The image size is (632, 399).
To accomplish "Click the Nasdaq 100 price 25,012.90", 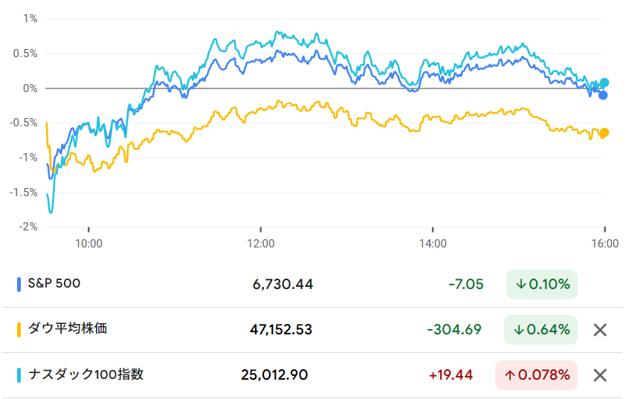I will (x=274, y=375).
